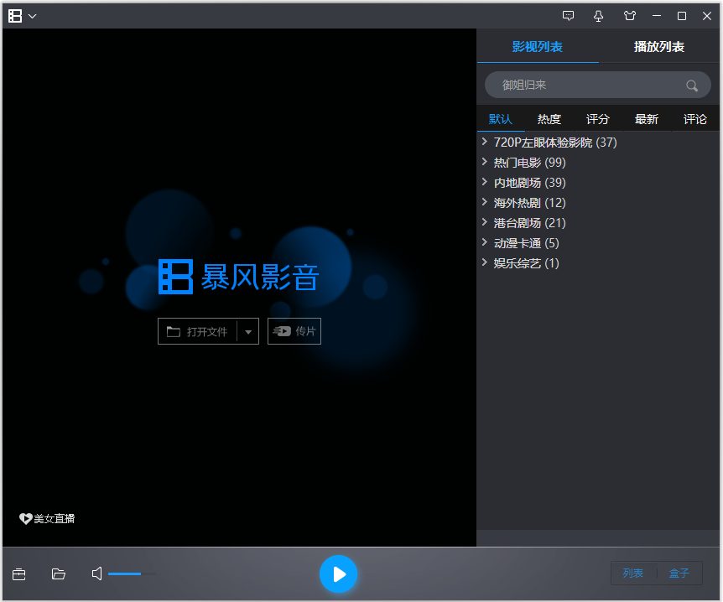Expand 海外热剧 chevron
The width and height of the screenshot is (723, 602).
[484, 202]
